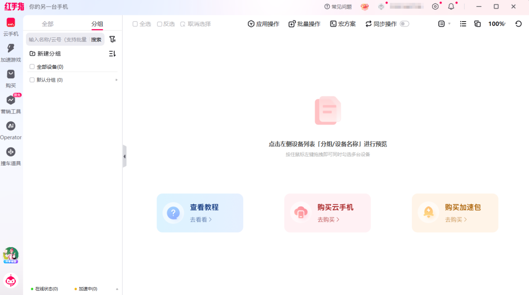Switch to the 全部 tab
The image size is (529, 295).
click(48, 24)
